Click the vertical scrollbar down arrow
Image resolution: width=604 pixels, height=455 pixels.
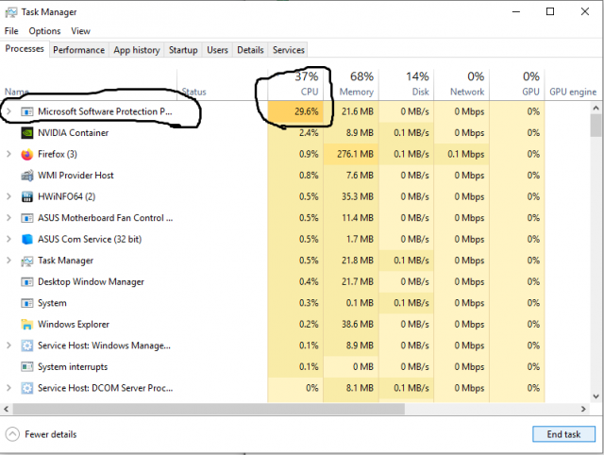point(596,396)
